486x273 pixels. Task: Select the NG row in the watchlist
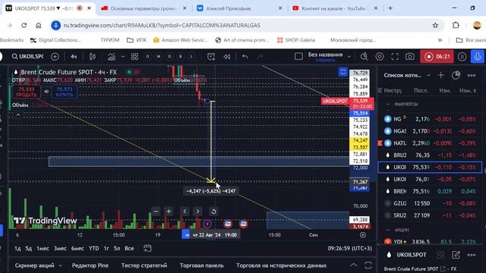431,119
